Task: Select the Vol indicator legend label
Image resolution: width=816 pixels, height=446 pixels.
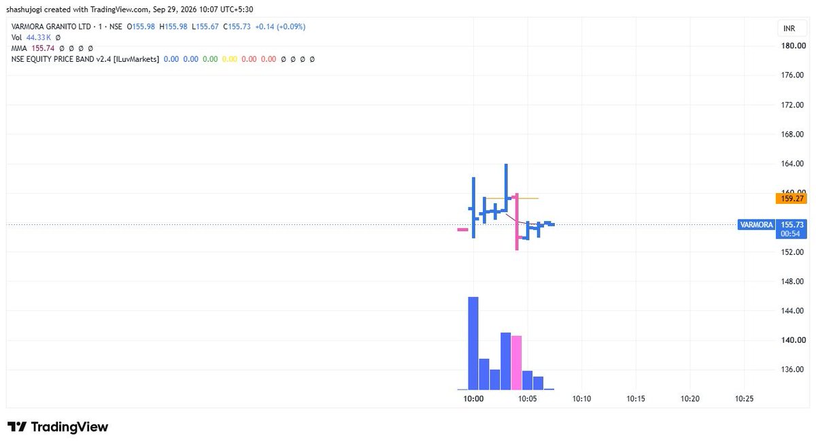Action: 17,37
